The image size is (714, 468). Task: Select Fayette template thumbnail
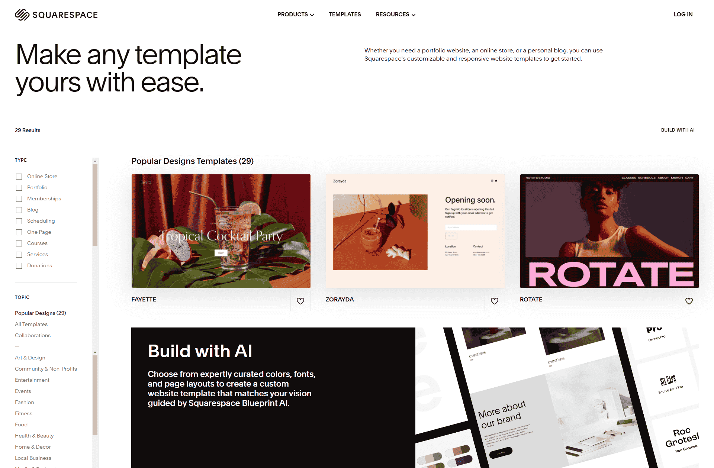[221, 231]
